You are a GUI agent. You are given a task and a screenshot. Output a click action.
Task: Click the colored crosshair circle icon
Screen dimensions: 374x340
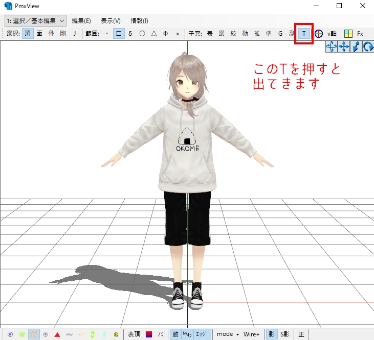(319, 34)
